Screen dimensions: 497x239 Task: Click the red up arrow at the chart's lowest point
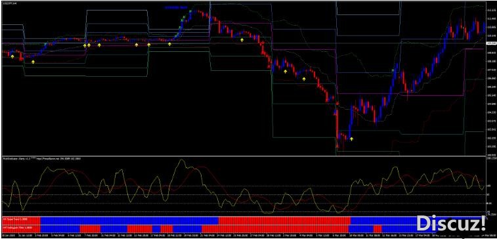coord(337,146)
